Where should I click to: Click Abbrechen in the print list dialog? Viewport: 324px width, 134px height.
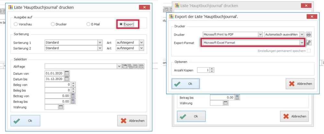pyautogui.click(x=132, y=121)
